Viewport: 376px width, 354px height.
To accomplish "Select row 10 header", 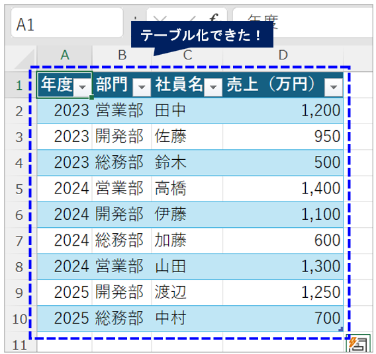I will pyautogui.click(x=19, y=318).
